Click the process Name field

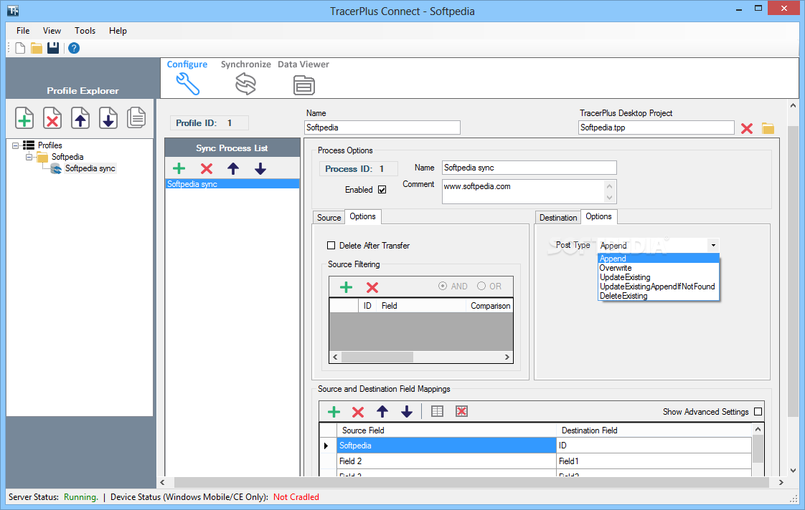pos(529,168)
